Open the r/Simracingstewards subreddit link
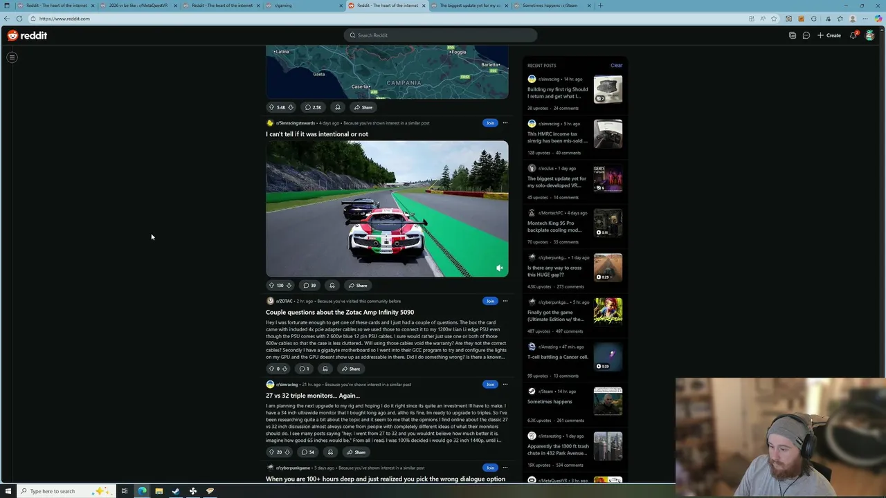Viewport: 886px width, 498px height. pos(296,123)
